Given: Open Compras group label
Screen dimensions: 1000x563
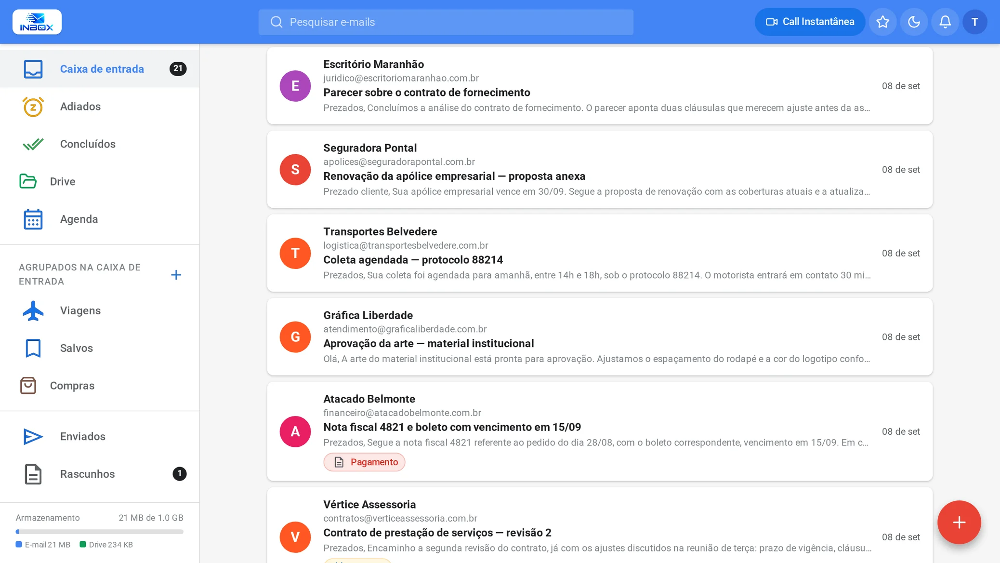Looking at the screenshot, I should (x=72, y=386).
